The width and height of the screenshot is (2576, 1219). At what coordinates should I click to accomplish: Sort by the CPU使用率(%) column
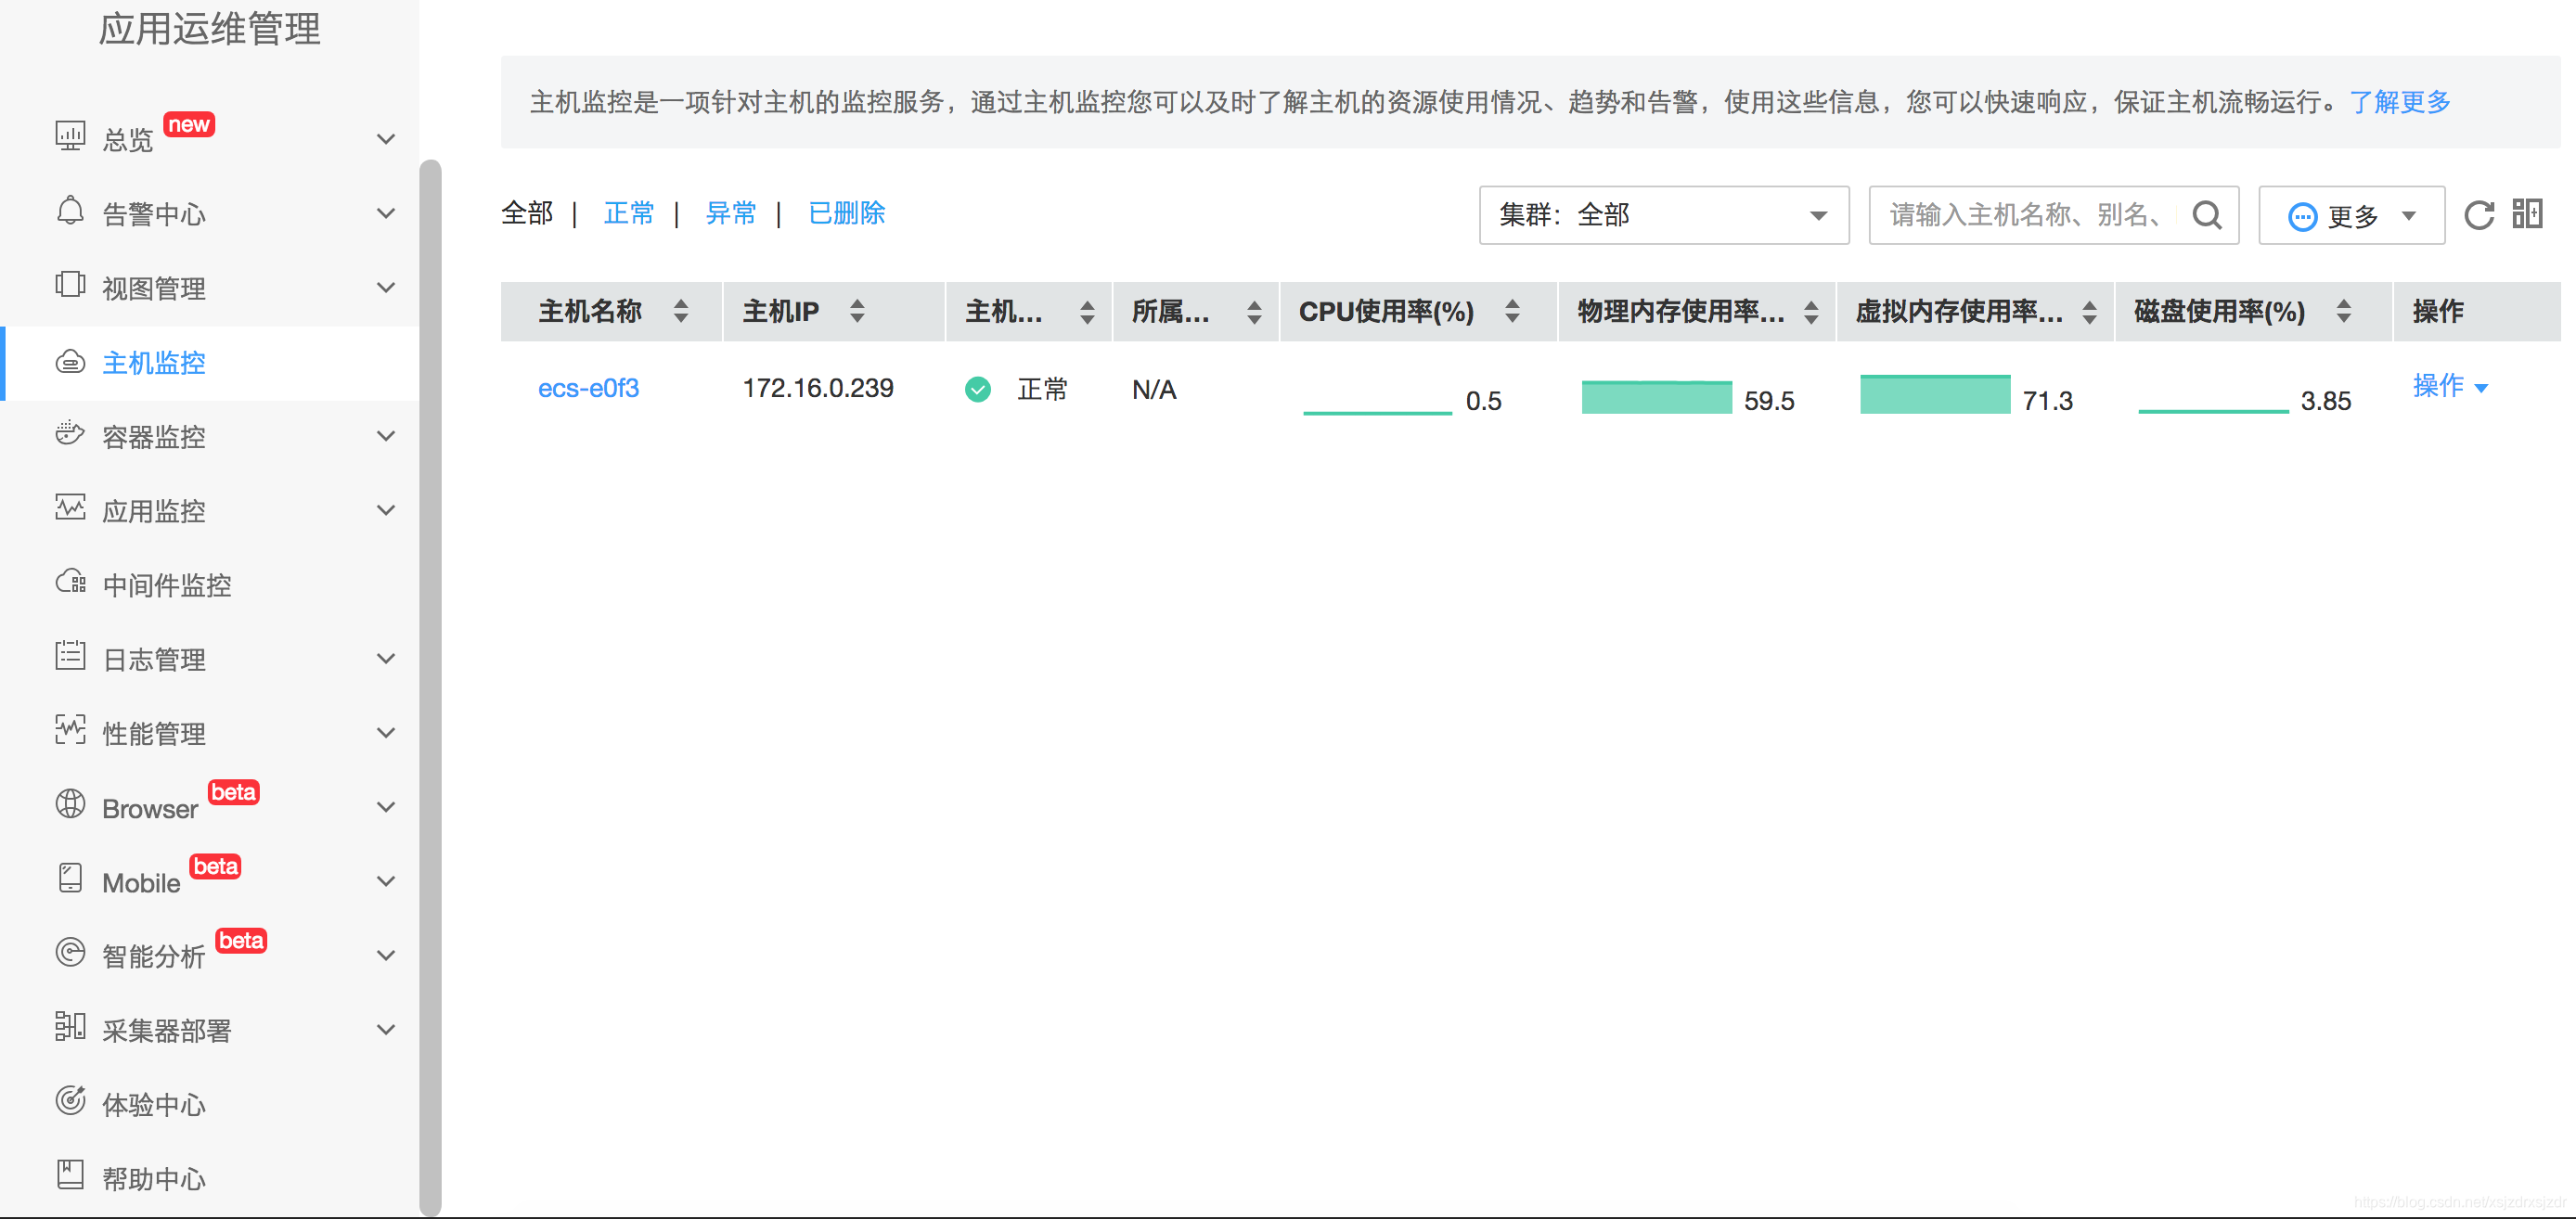(1512, 311)
